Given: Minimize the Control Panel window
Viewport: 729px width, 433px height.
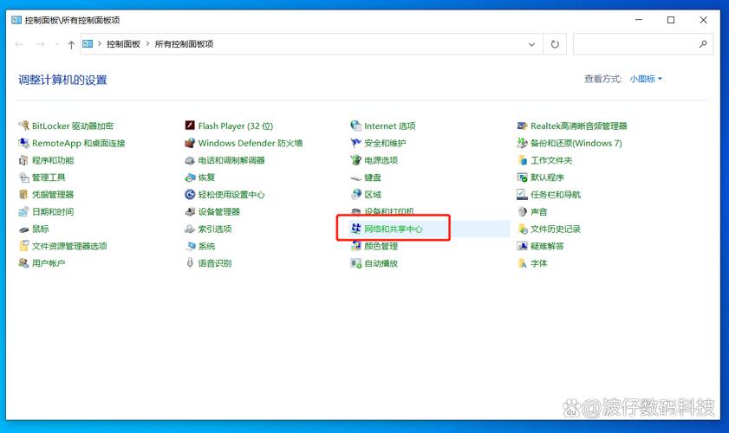Looking at the screenshot, I should (x=639, y=20).
